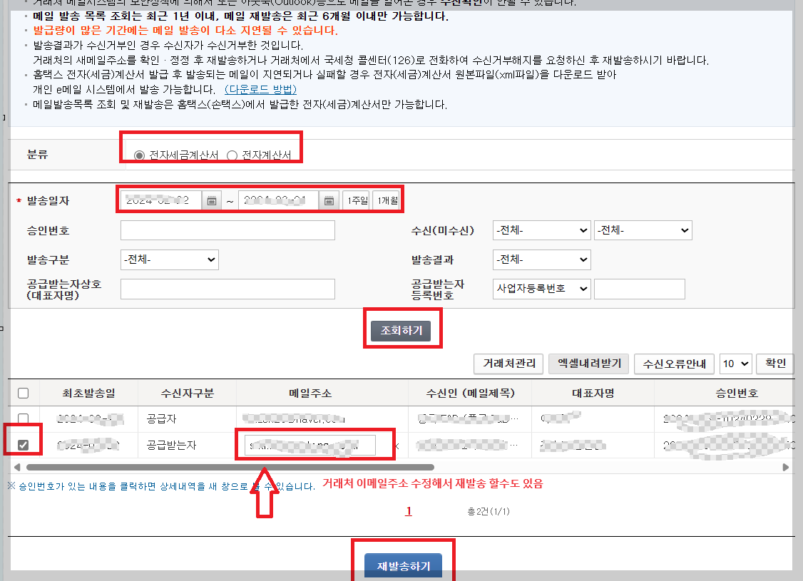The image size is (803, 581).
Task: Select 전자세금계산서 radio option
Action: coord(139,155)
